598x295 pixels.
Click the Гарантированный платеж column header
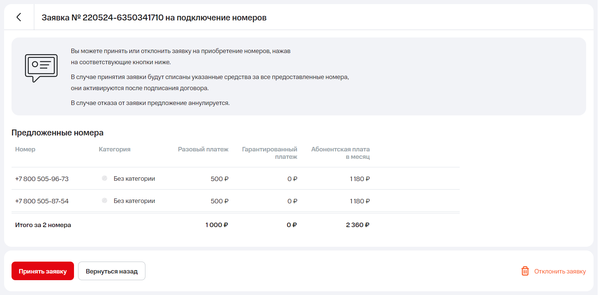click(x=270, y=153)
